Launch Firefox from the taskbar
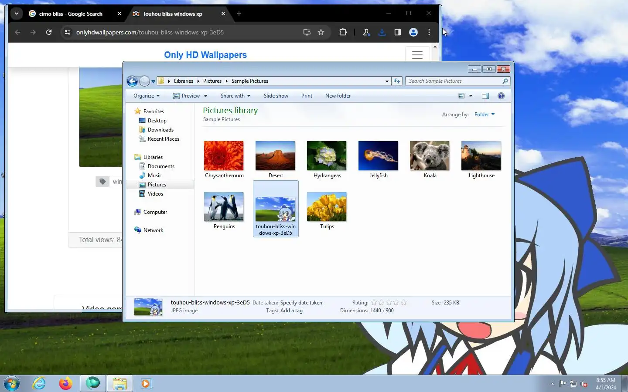The width and height of the screenshot is (628, 392). [x=66, y=383]
